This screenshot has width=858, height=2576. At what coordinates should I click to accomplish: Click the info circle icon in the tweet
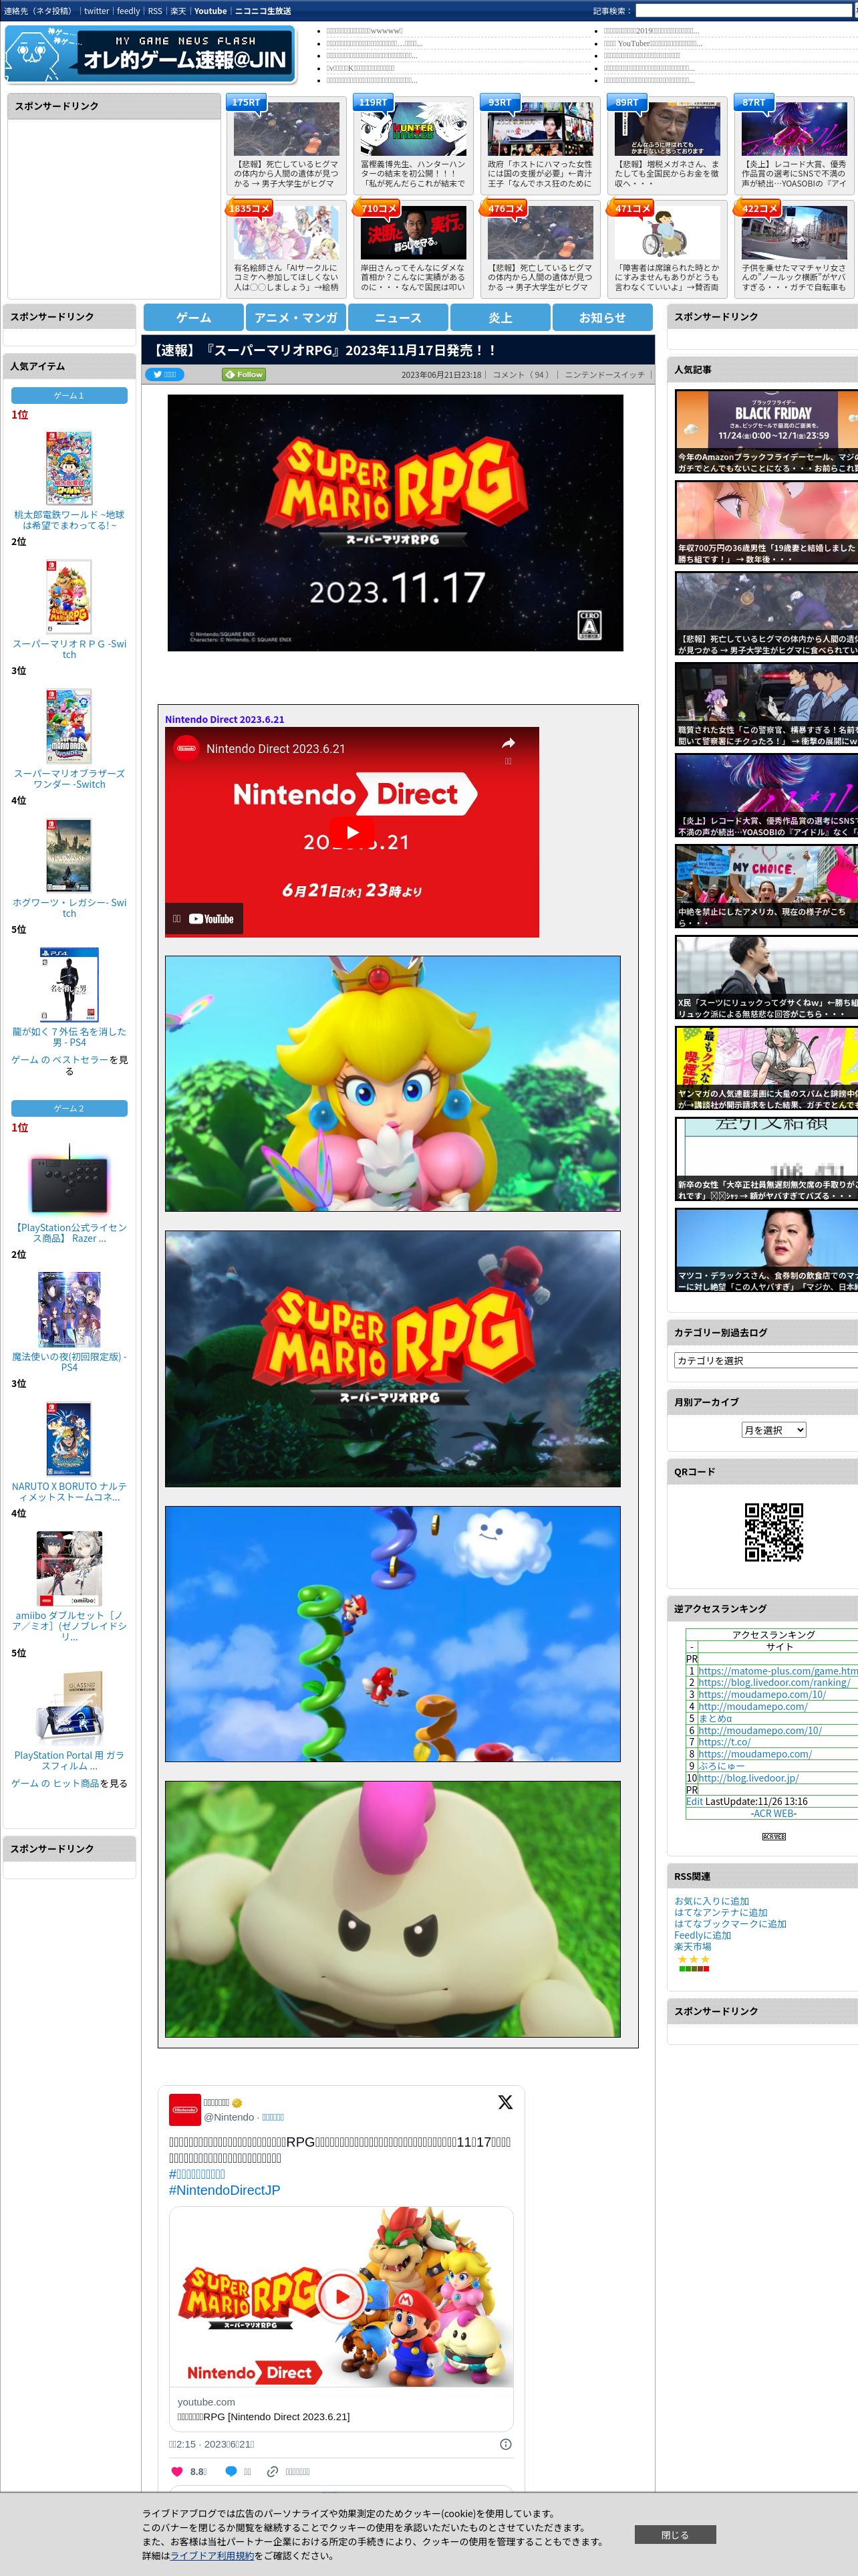[505, 2444]
